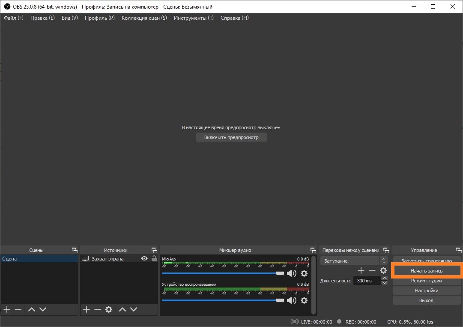This screenshot has height=327, width=463.
Task: Move scene down with arrow icon
Action: tap(43, 309)
